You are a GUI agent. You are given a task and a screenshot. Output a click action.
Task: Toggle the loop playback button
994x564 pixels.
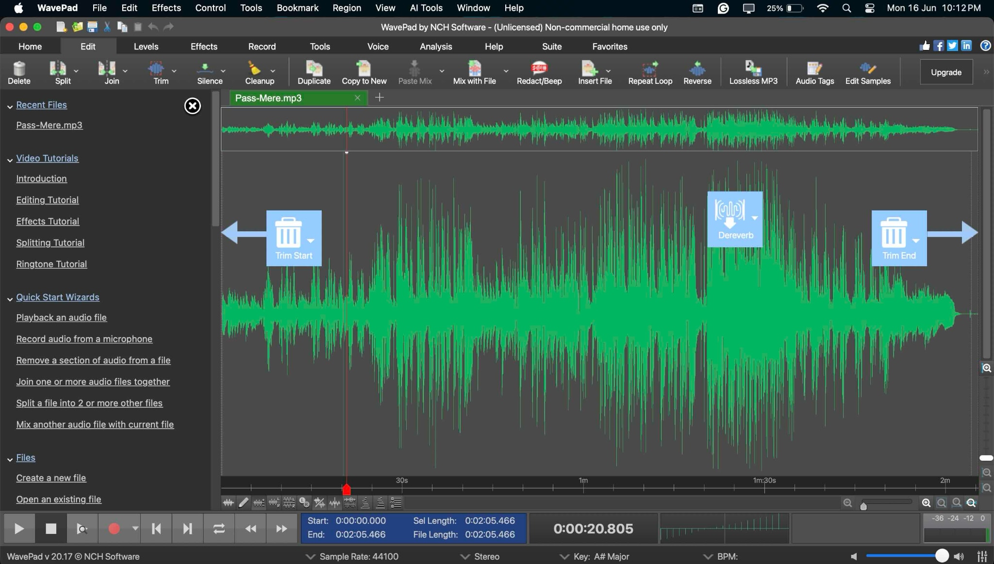219,529
